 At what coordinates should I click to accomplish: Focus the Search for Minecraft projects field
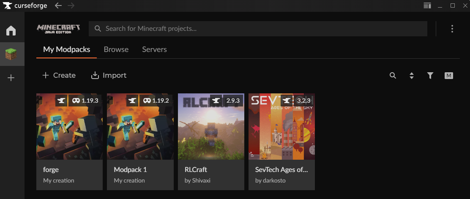pyautogui.click(x=258, y=29)
